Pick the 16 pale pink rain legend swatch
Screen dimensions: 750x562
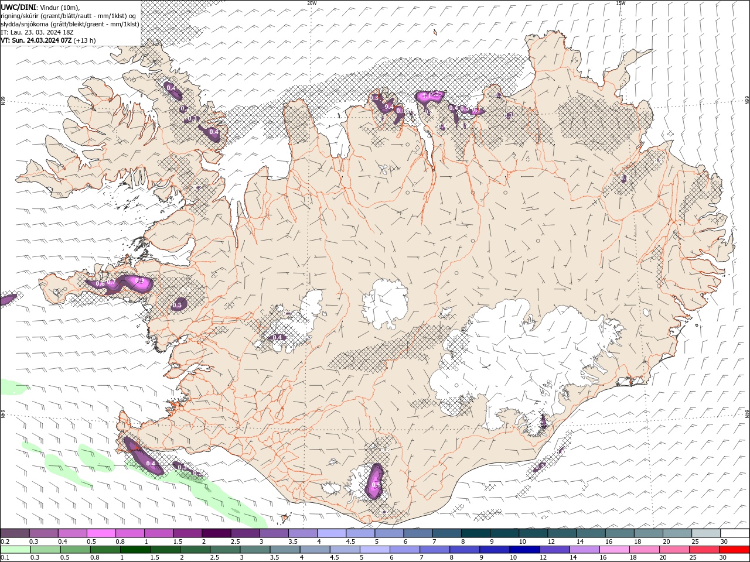click(x=614, y=550)
